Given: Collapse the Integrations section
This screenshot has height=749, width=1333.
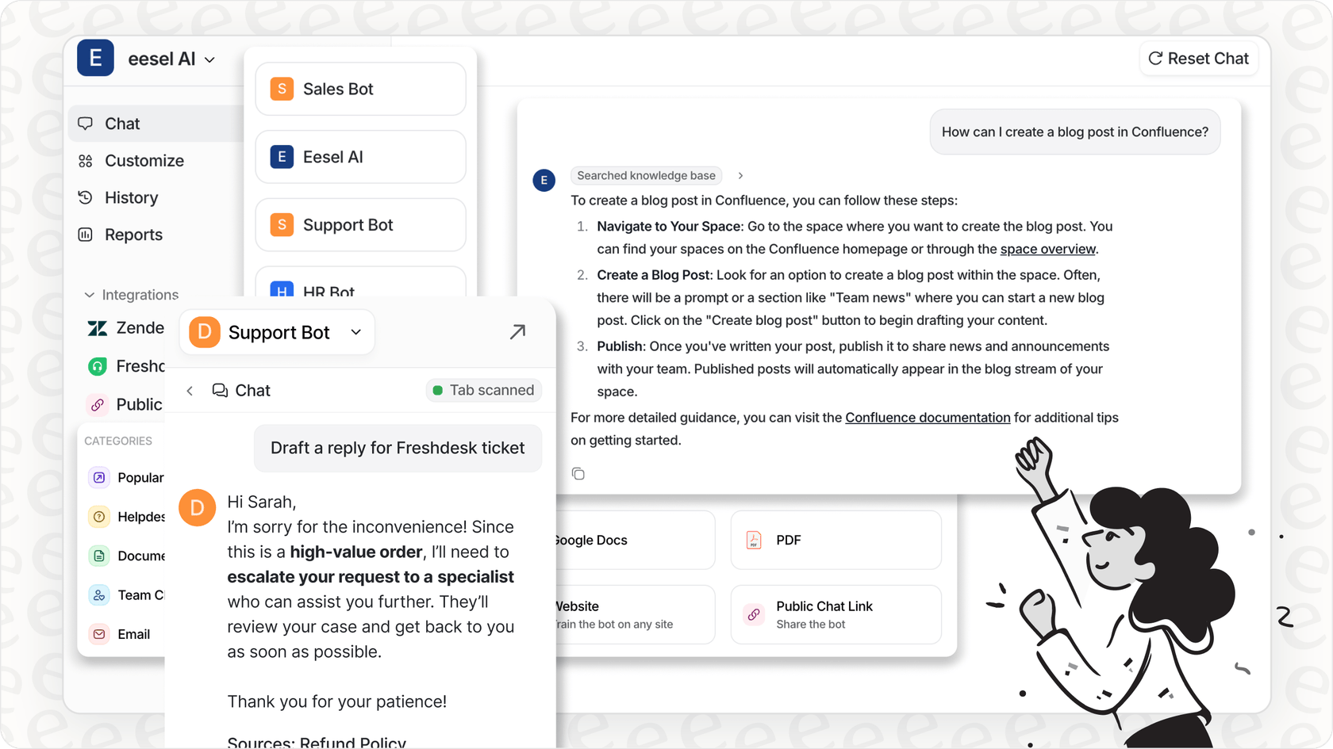Looking at the screenshot, I should click(90, 294).
